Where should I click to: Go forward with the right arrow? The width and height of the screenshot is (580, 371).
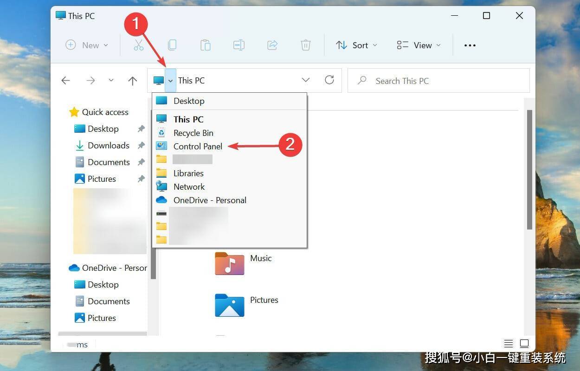coord(90,81)
